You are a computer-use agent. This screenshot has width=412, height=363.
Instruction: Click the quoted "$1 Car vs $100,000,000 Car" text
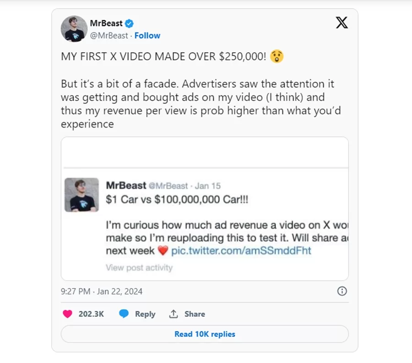177,200
